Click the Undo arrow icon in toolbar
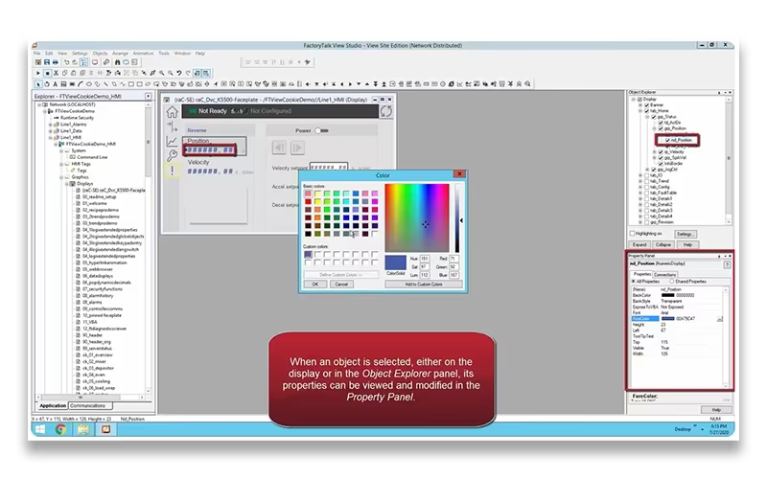 [x=179, y=73]
